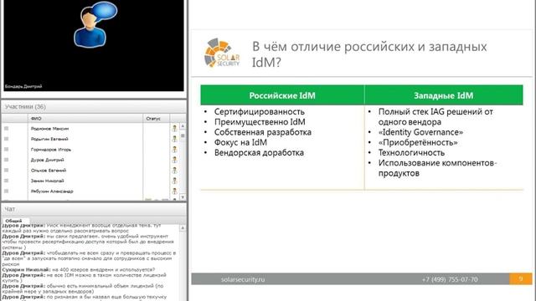The image size is (536, 301).
Task: Click the phone number +7 (499) 755-07-70
Action: pos(450,279)
